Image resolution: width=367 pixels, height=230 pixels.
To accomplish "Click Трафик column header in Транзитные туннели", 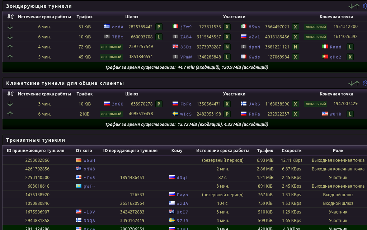I will coord(265,151).
